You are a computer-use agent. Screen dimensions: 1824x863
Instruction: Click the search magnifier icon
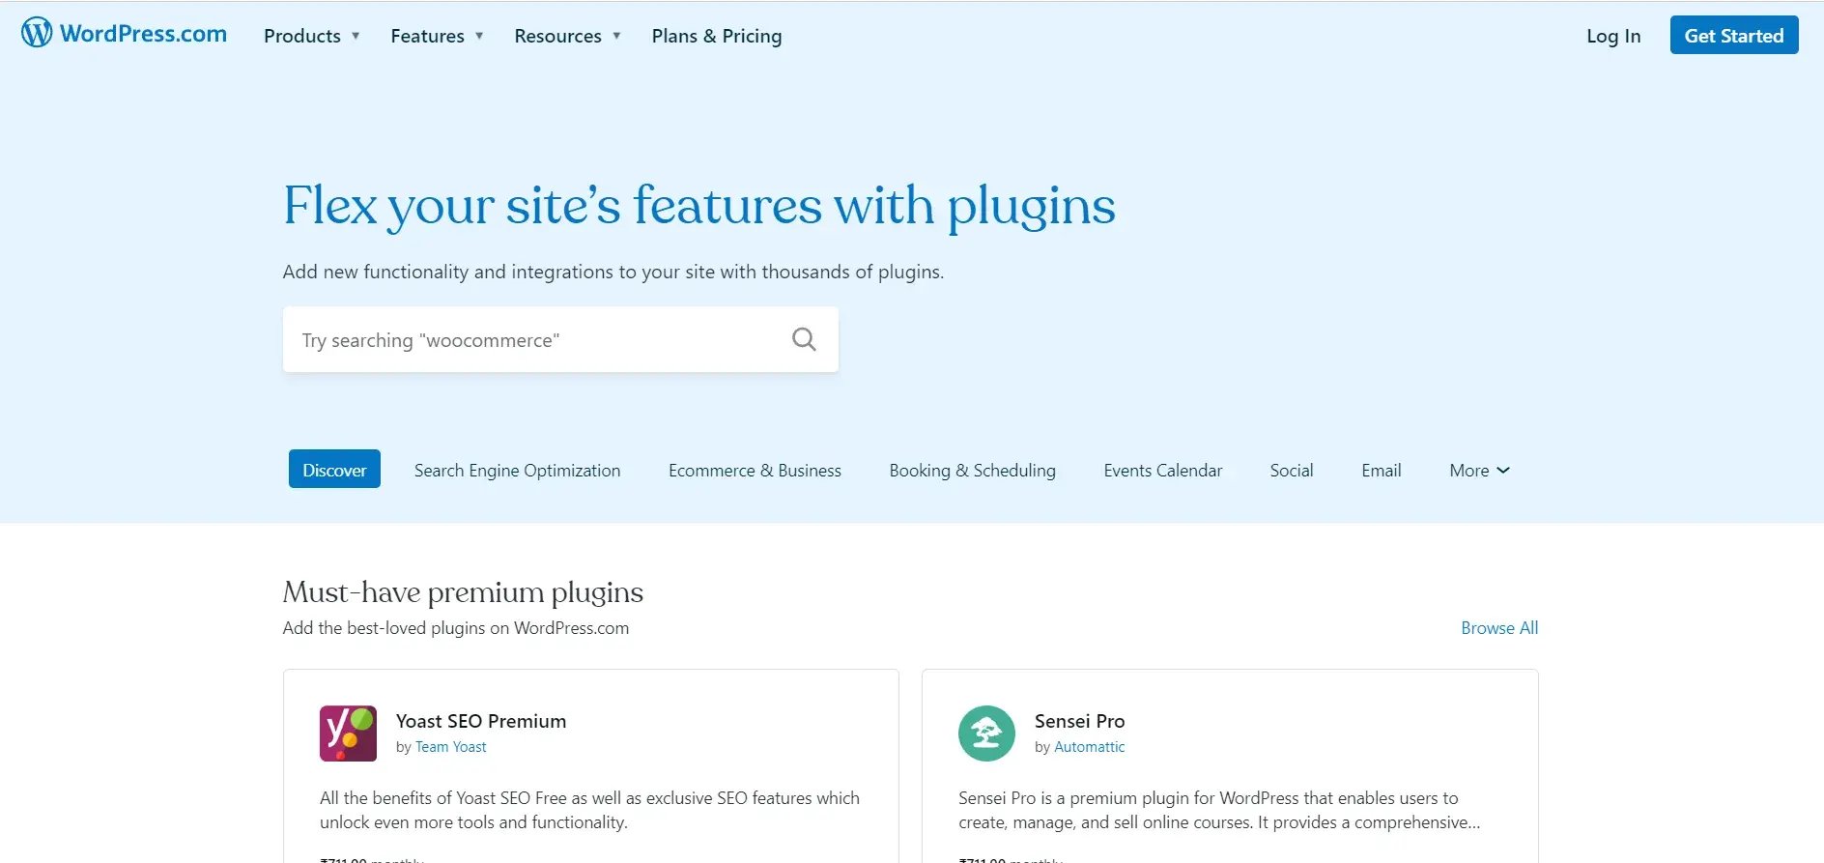(x=804, y=339)
